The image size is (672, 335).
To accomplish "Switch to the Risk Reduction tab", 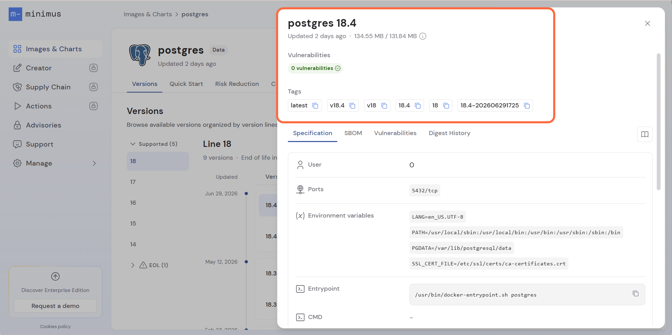I will (237, 84).
